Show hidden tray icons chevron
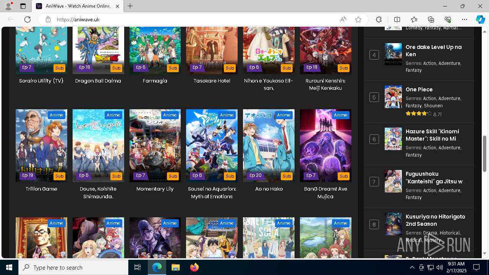This screenshot has height=275, width=489. (x=412, y=267)
